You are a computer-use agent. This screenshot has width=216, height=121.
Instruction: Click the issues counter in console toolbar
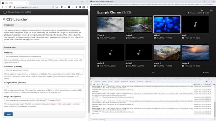pyautogui.click(x=207, y=84)
